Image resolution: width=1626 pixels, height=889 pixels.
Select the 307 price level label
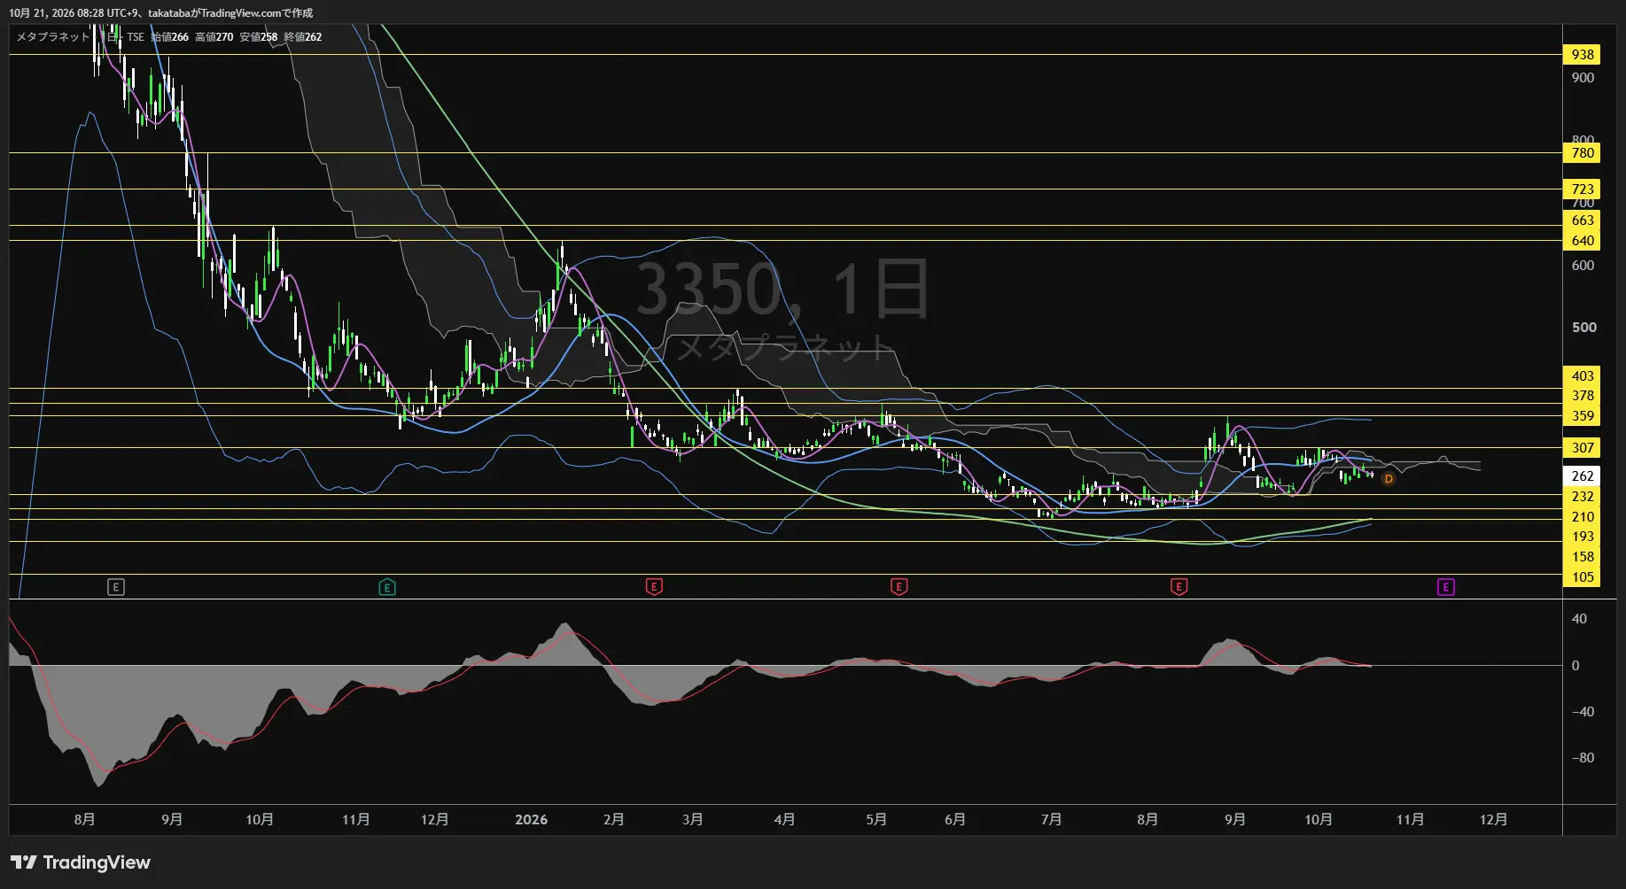pyautogui.click(x=1582, y=447)
